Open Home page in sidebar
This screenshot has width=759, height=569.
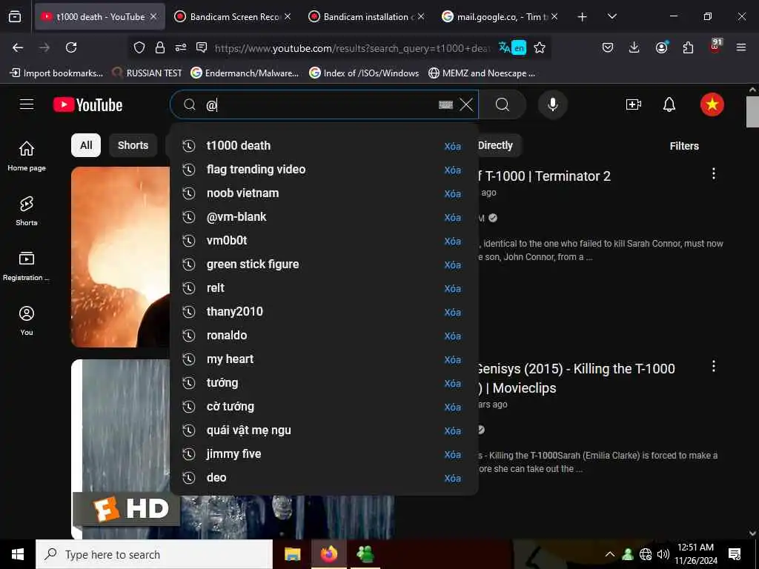(x=27, y=156)
